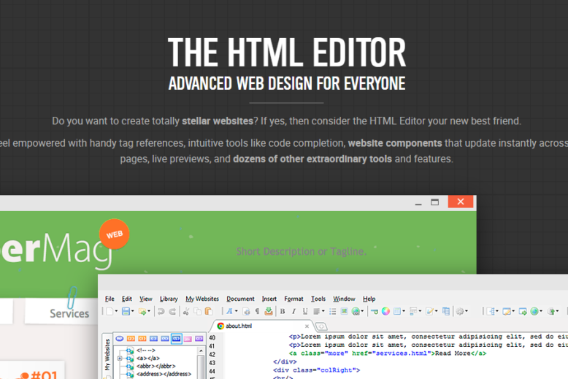Open the dropdown arrow beside New document
This screenshot has width=568, height=379.
click(116, 311)
